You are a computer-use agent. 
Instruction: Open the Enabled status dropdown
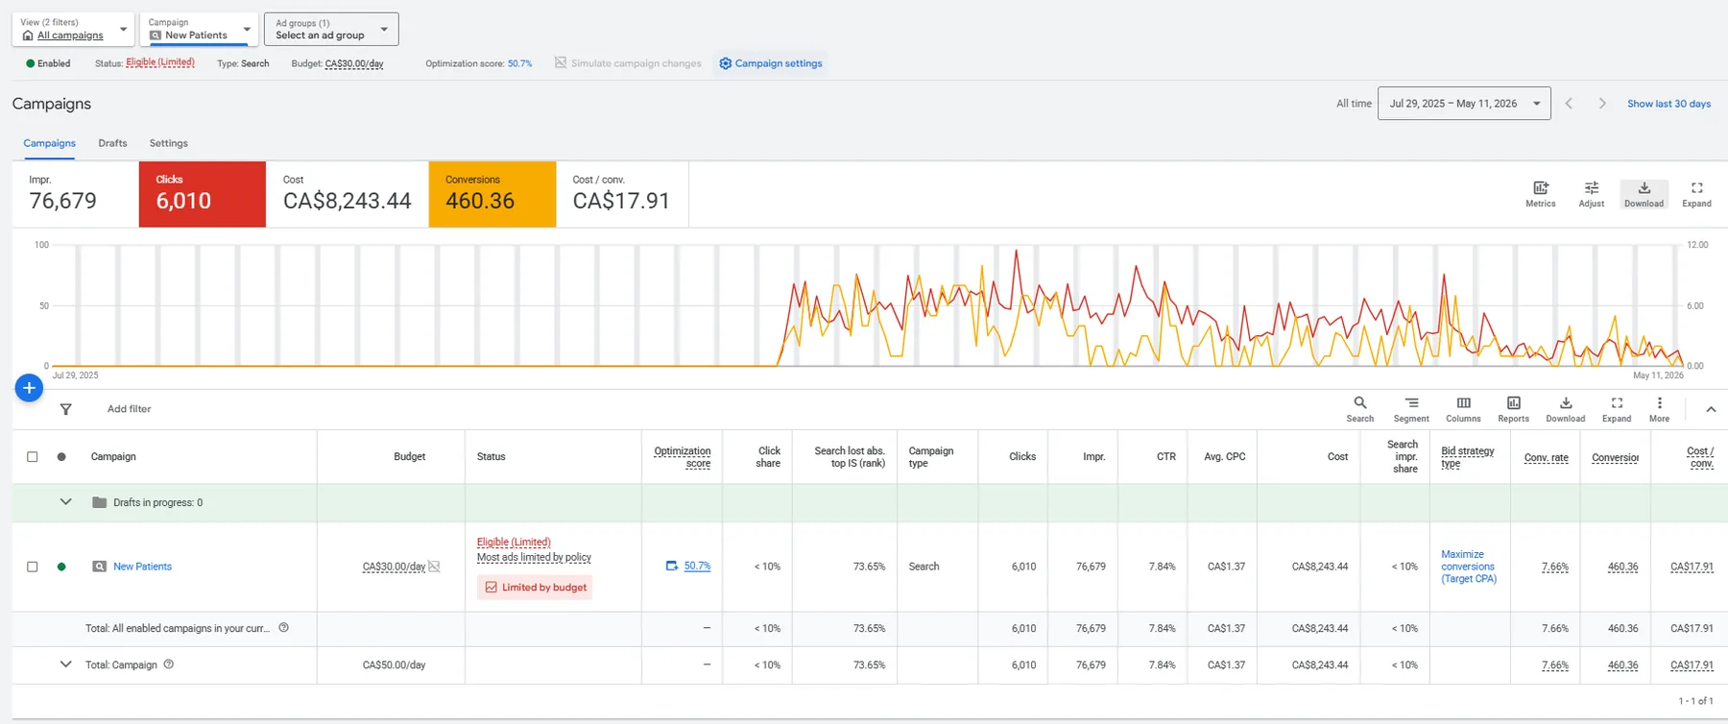tap(48, 63)
